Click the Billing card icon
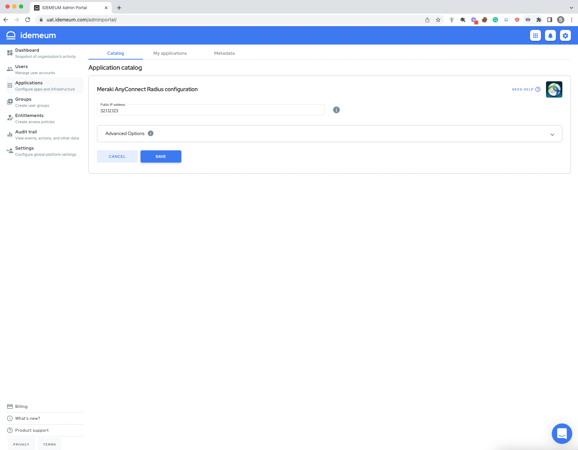This screenshot has height=450, width=578. click(10, 406)
